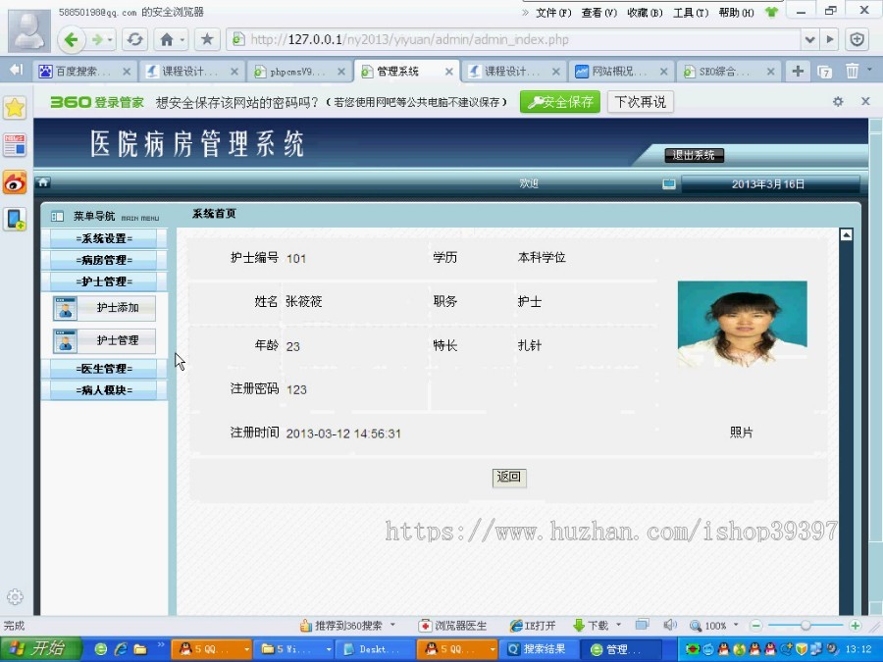Reload the page with refresh icon

134,39
